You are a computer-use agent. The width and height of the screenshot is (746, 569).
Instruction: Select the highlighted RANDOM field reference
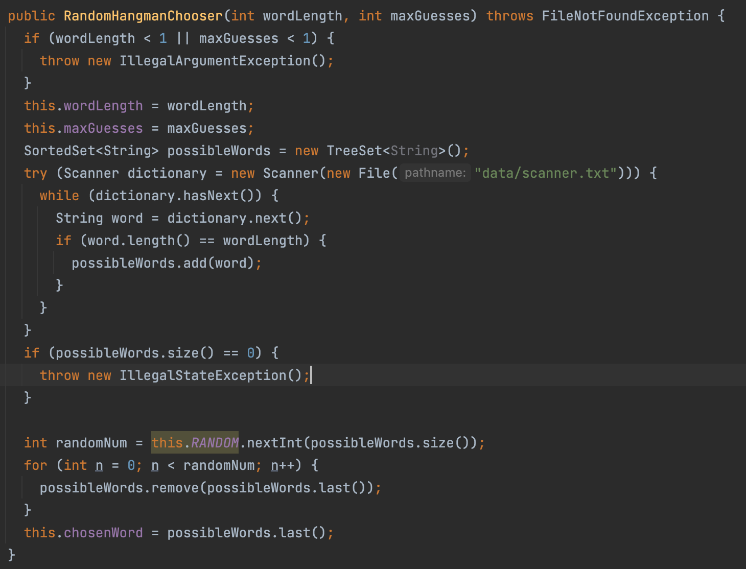(x=215, y=443)
